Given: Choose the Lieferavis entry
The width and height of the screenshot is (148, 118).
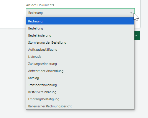Looking at the screenshot, I should [x=80, y=57].
